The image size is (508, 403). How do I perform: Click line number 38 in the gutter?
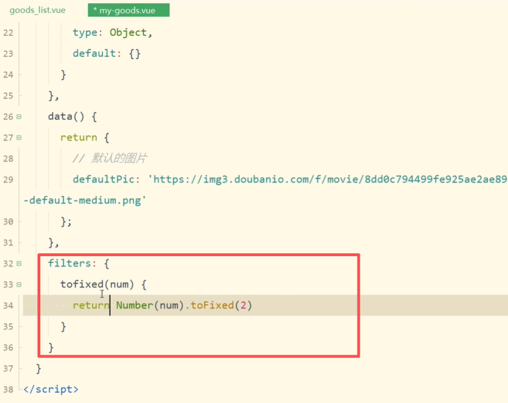tap(9, 389)
